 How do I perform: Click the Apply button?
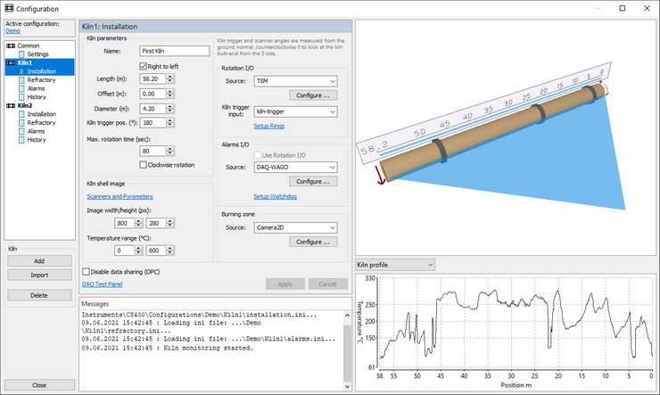285,284
